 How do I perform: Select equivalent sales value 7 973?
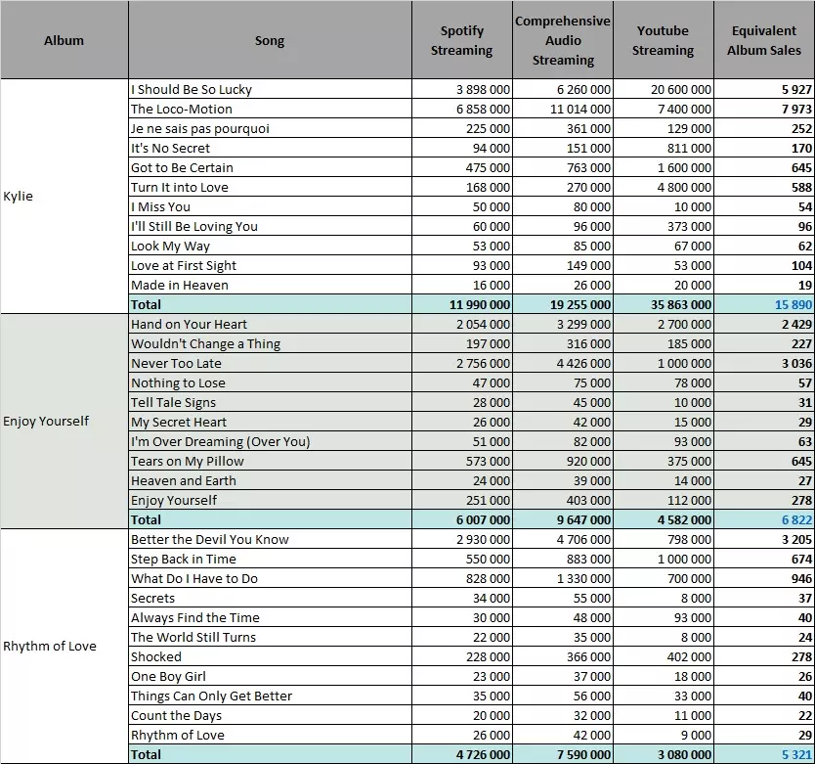764,109
